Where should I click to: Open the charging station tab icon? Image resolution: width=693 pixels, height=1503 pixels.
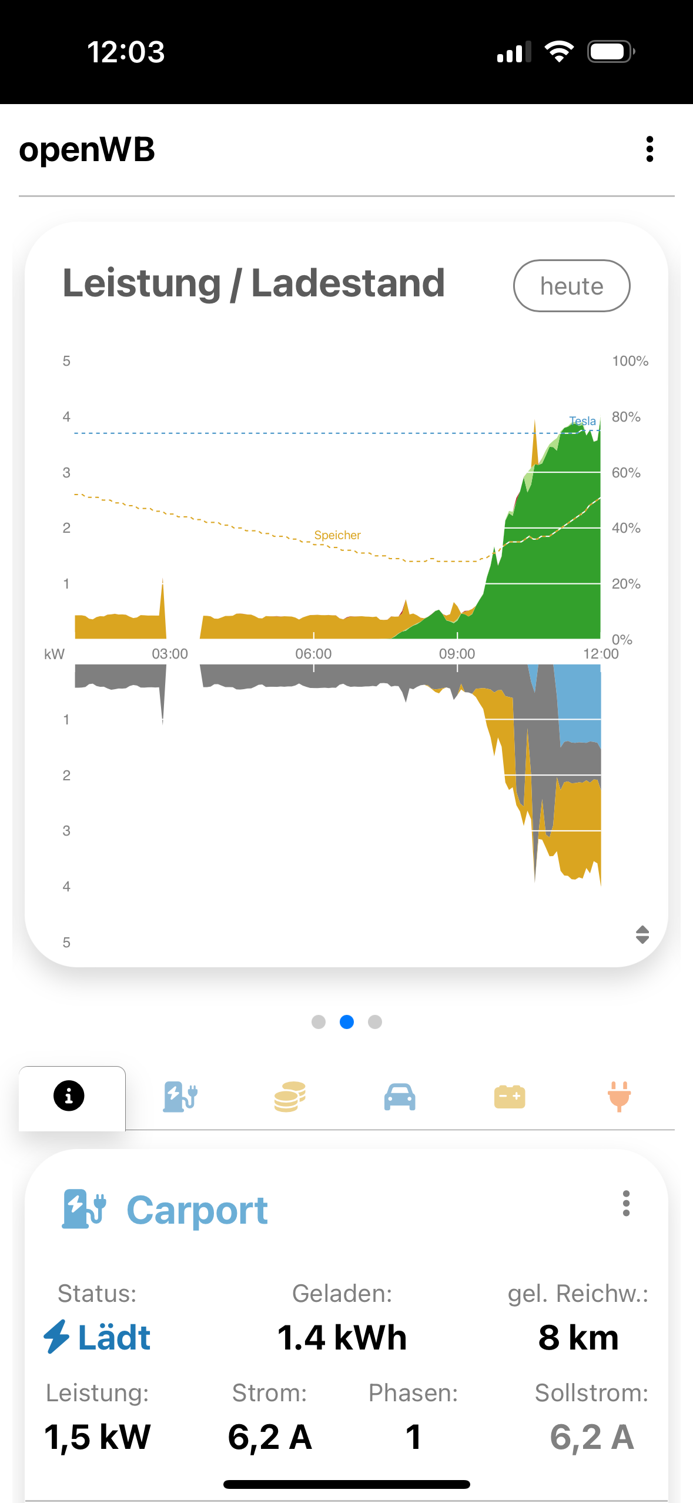(180, 1097)
